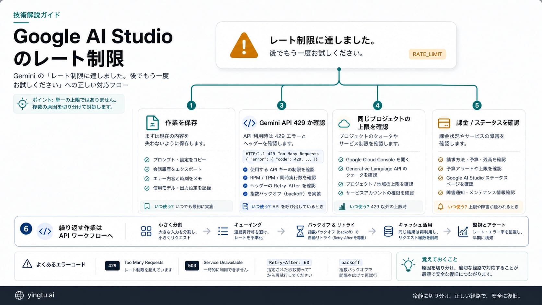
Task: Click the document icon next to 作業を保存
Action: coord(152,123)
